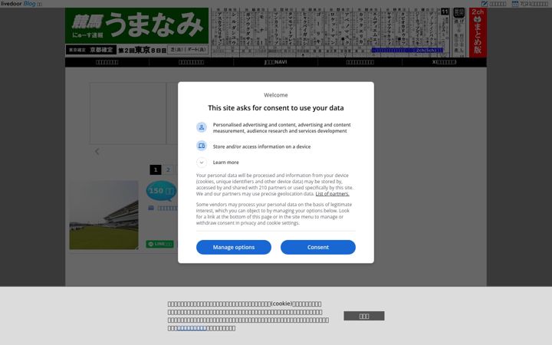Click the '第2回東京8日目' header text
Viewport: 552px width, 345px height.
142,50
